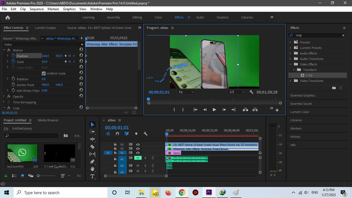Select the Track Select Forward tool
352x198 pixels.
[92, 132]
